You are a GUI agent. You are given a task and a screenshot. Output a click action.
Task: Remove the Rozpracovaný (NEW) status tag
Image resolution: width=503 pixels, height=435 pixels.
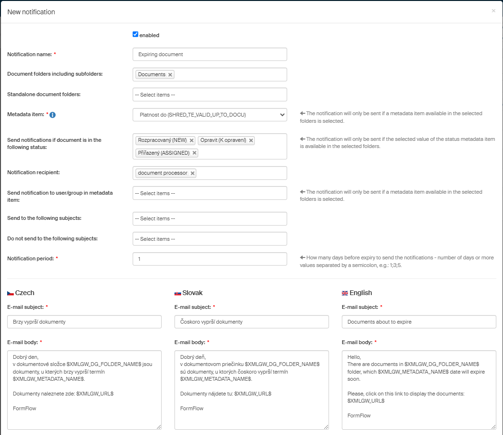click(x=192, y=140)
